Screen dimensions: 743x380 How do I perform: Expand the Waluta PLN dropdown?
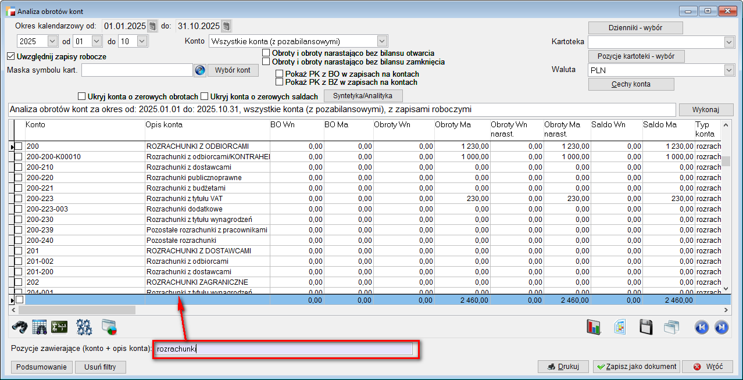[730, 70]
